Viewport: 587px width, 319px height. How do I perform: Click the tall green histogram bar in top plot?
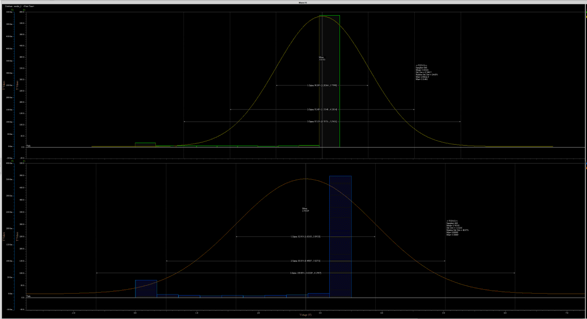(x=329, y=81)
